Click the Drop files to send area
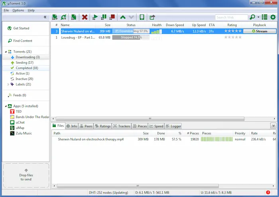 tap(26, 175)
